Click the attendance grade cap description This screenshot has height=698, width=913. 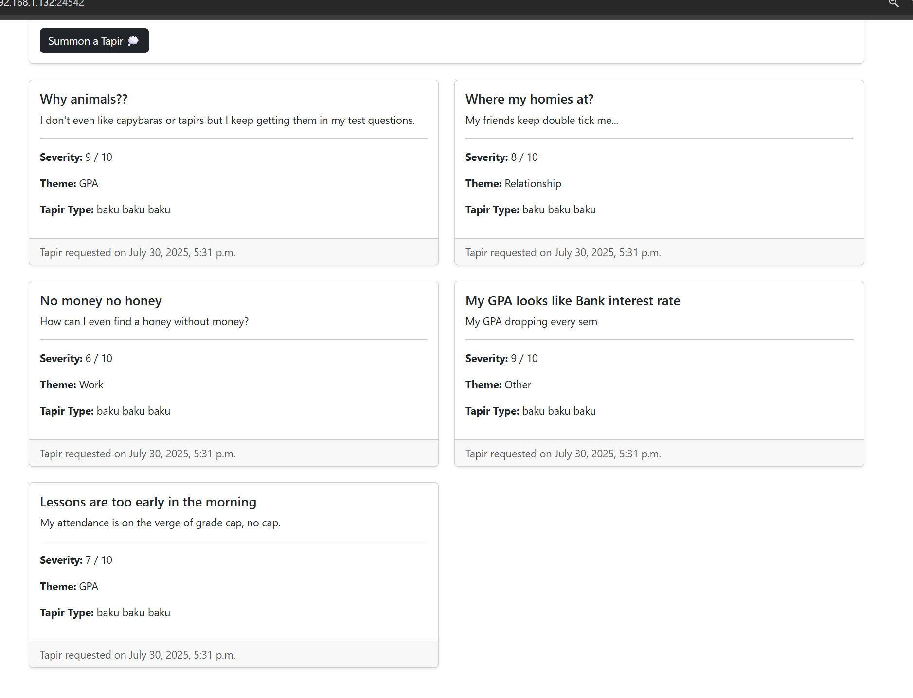160,523
